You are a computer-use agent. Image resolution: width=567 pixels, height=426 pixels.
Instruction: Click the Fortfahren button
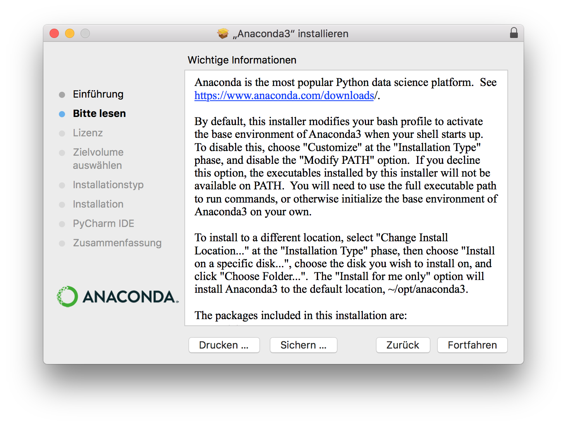472,345
